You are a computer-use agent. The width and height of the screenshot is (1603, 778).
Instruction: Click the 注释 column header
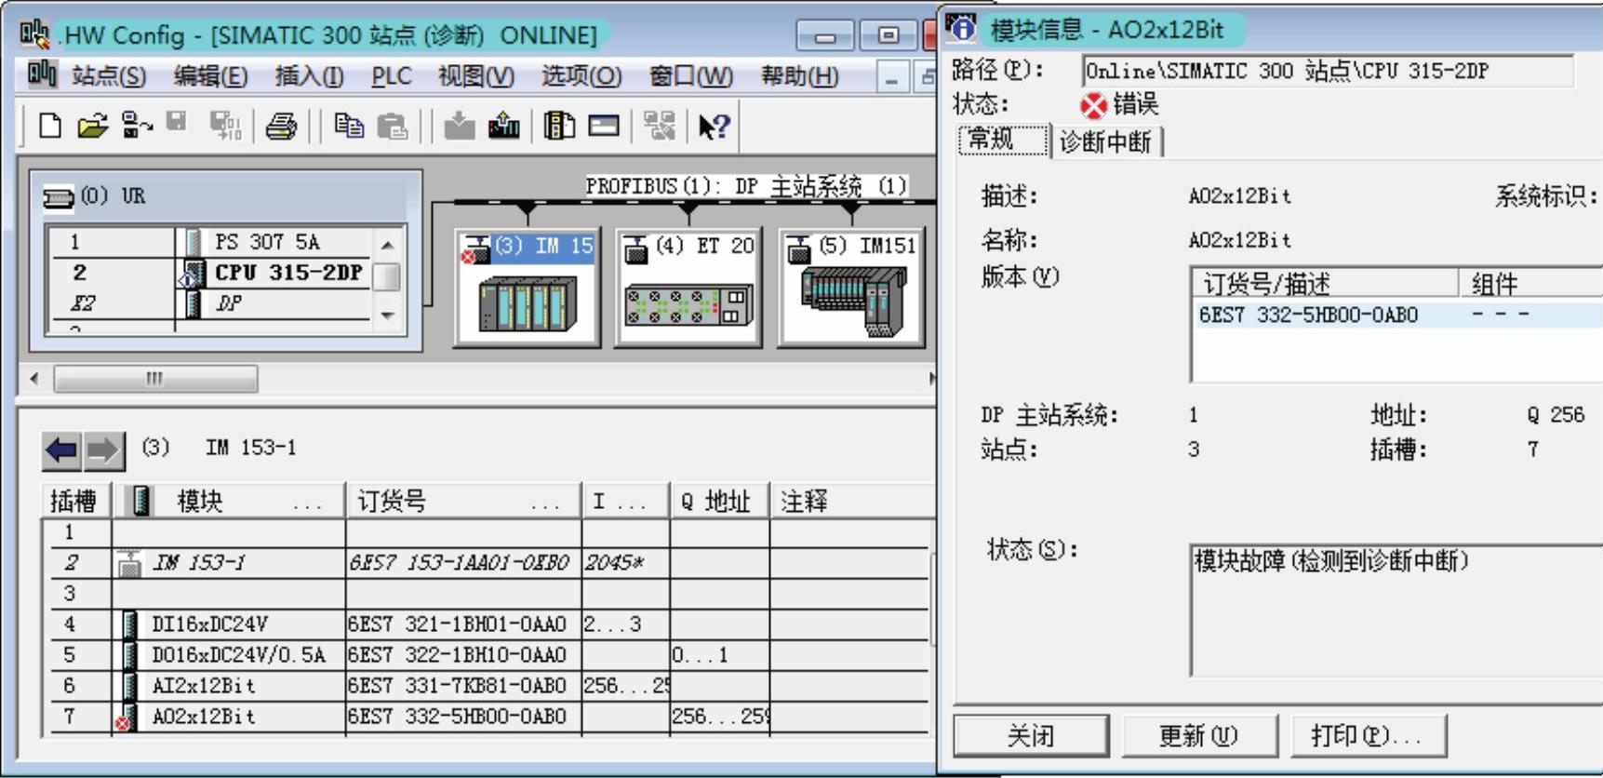click(x=851, y=502)
